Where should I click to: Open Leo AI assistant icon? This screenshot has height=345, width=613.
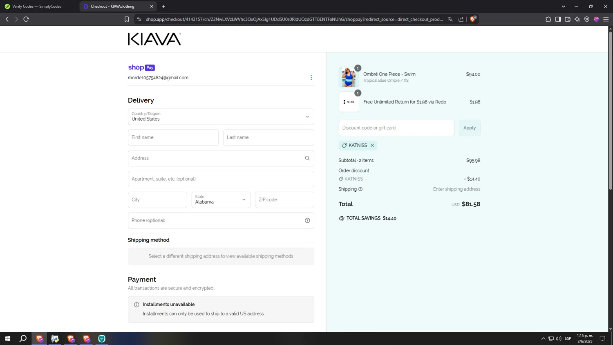click(x=577, y=19)
